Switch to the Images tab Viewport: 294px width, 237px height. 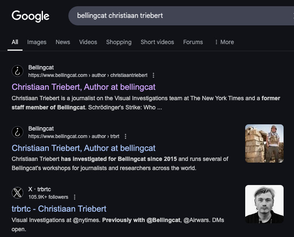click(37, 42)
